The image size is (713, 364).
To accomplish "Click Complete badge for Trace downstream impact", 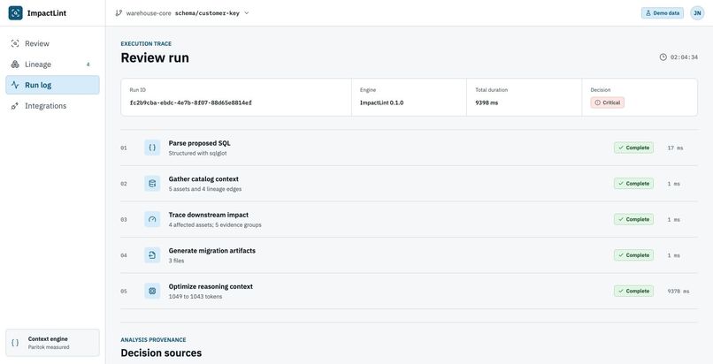I will click(x=633, y=219).
